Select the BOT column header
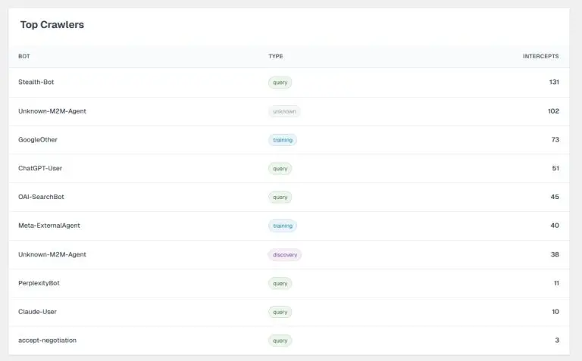Viewport: 582px width, 361px height. click(x=24, y=56)
